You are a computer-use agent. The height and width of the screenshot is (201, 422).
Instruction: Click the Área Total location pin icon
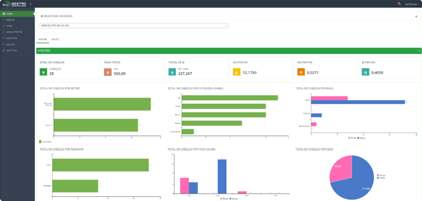[108, 72]
